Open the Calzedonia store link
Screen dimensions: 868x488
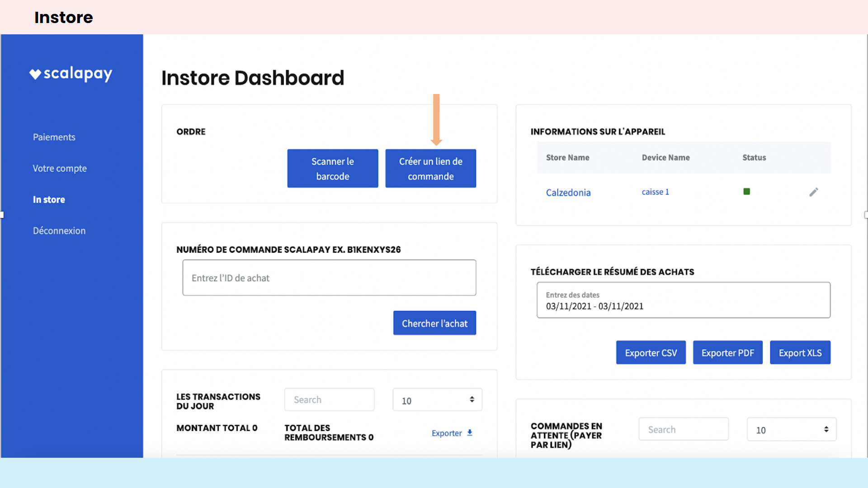click(568, 192)
